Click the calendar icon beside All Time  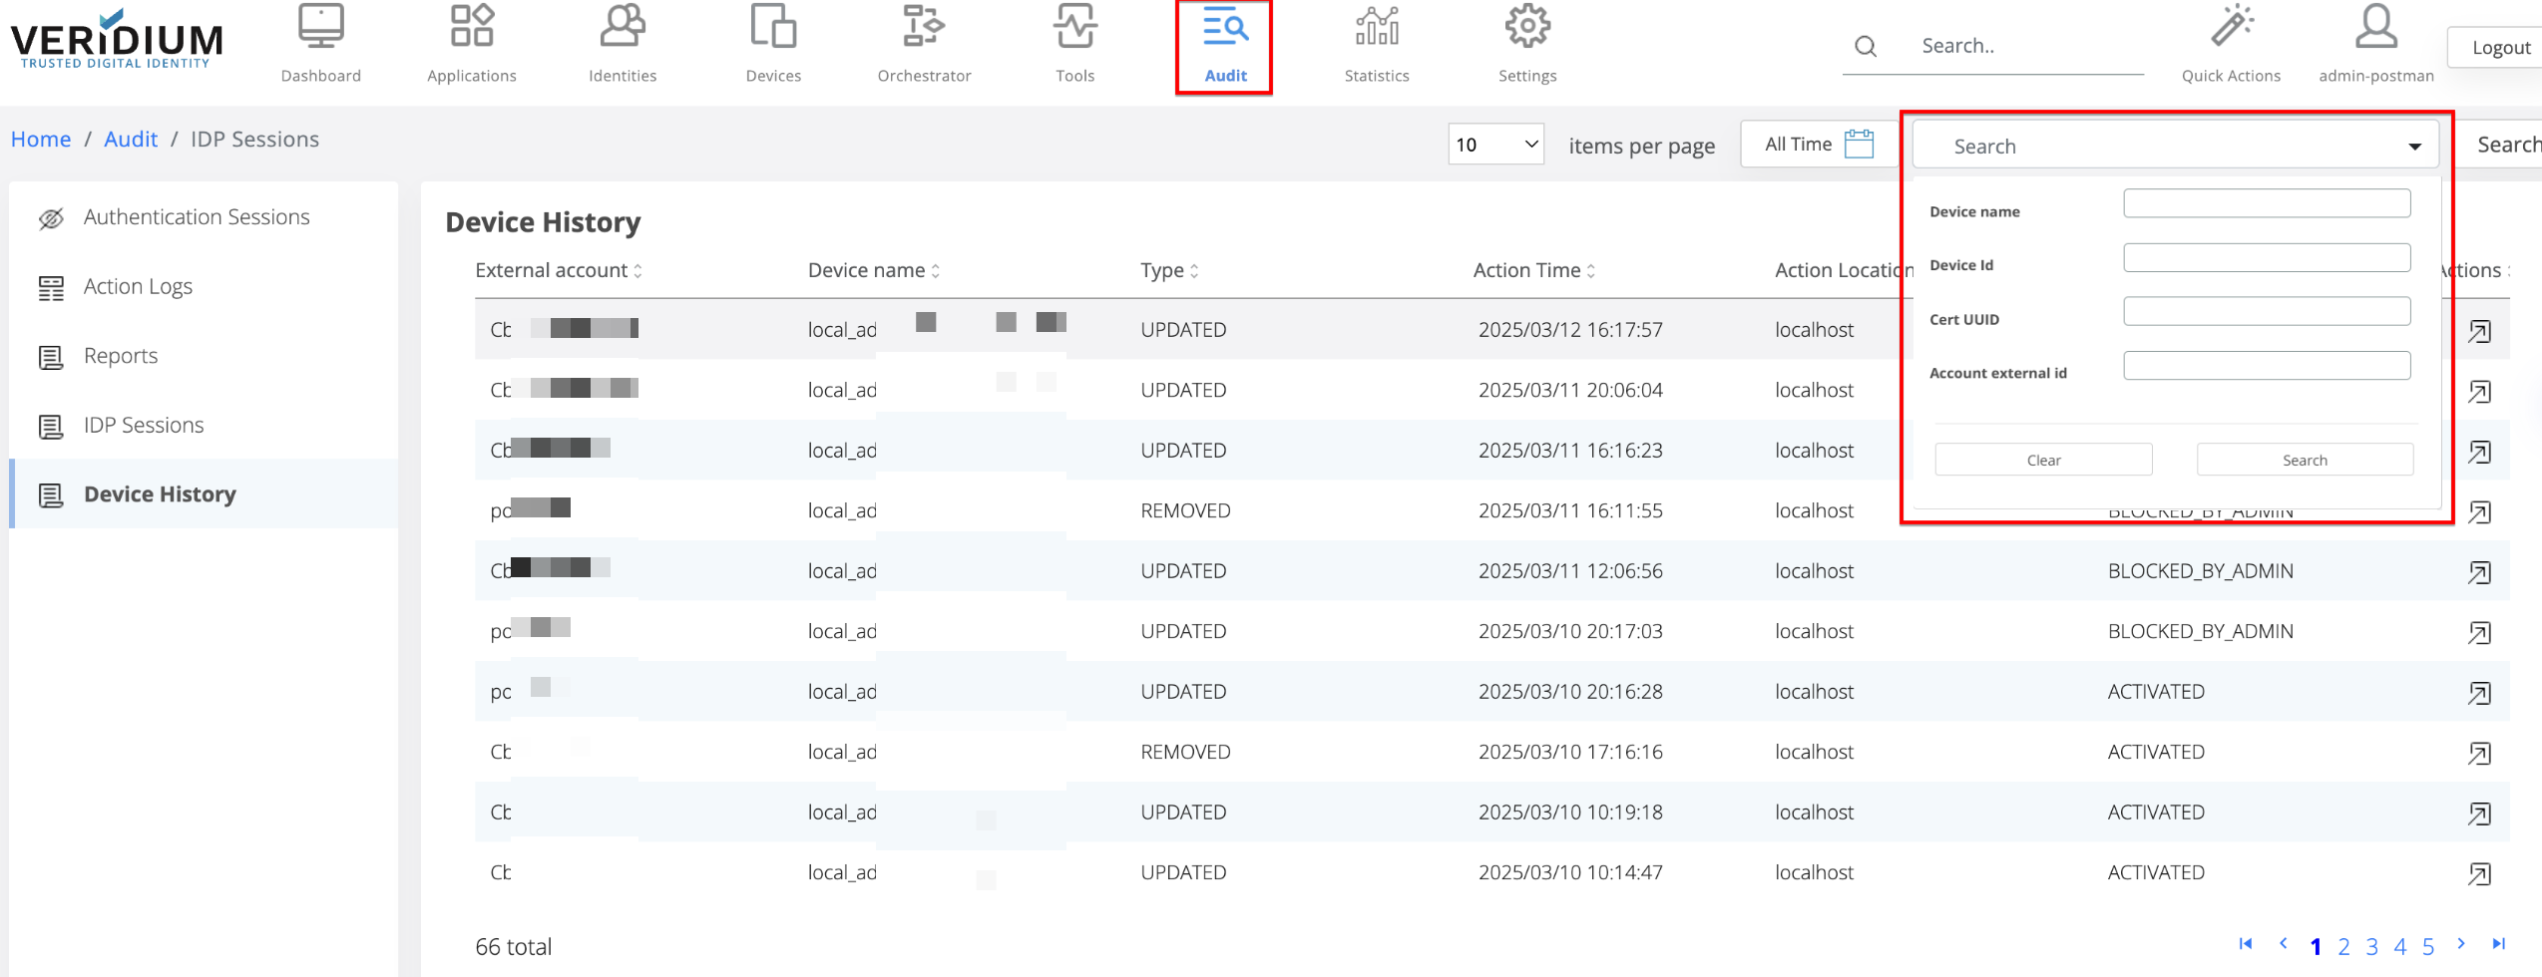point(1859,145)
